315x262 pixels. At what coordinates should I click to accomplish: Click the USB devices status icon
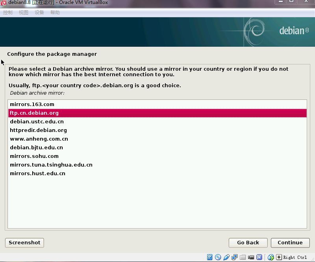click(x=226, y=257)
